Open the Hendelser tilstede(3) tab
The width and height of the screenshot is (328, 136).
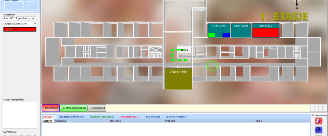(x=102, y=117)
